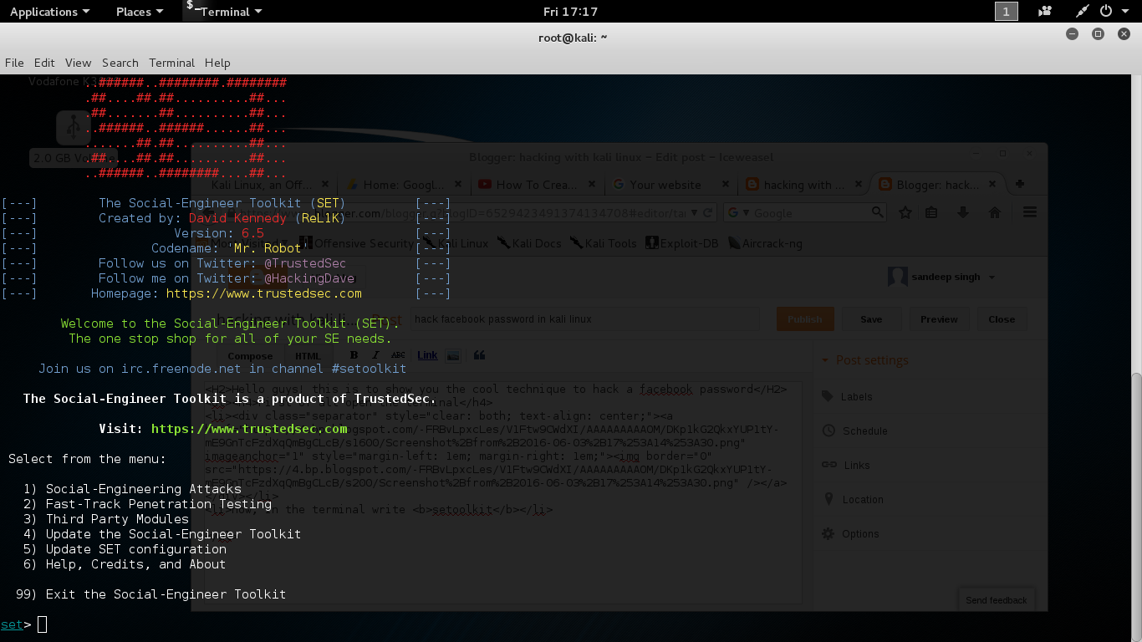Open the Places menu in top bar
This screenshot has width=1142, height=642.
pos(140,12)
